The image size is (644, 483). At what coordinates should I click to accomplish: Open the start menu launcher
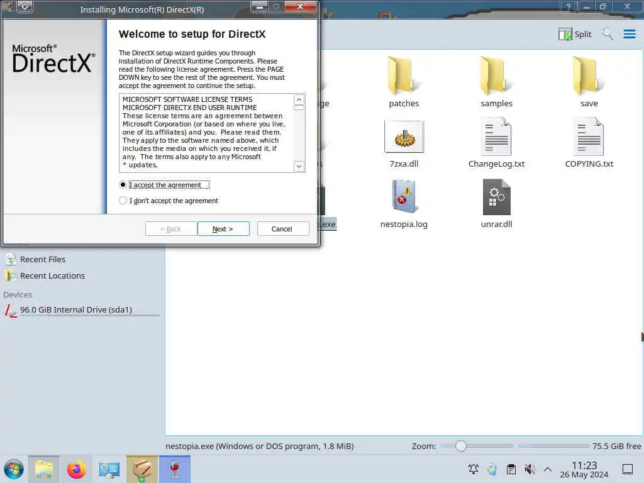pos(14,469)
